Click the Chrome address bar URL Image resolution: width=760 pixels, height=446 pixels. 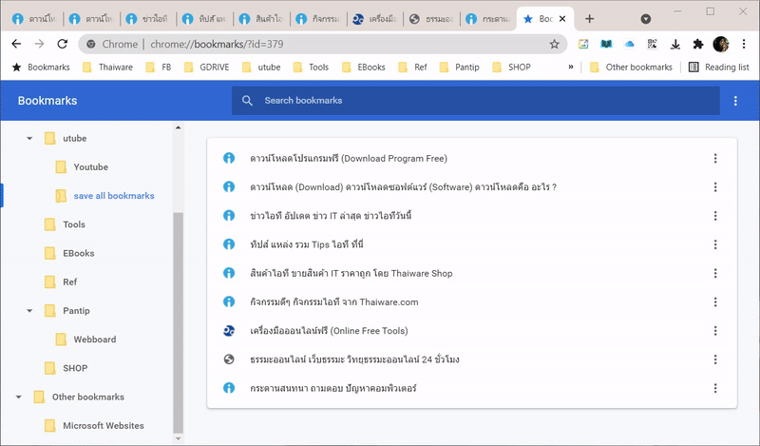coord(217,44)
